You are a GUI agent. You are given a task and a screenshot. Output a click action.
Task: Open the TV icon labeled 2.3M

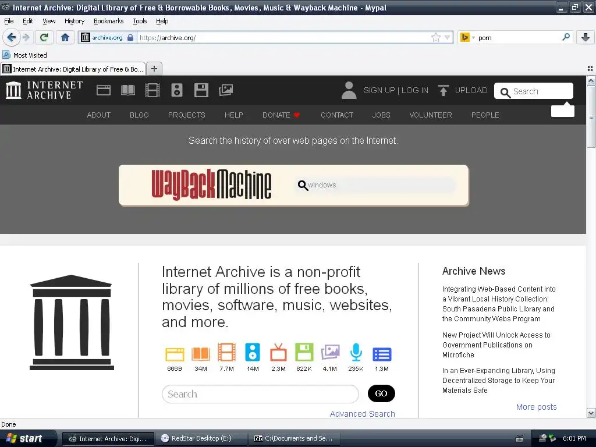tap(278, 352)
